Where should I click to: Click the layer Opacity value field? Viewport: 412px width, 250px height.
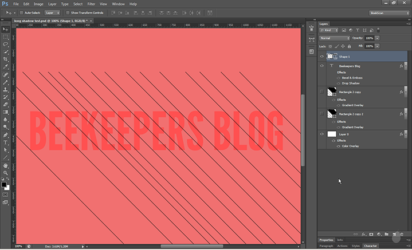coord(369,38)
